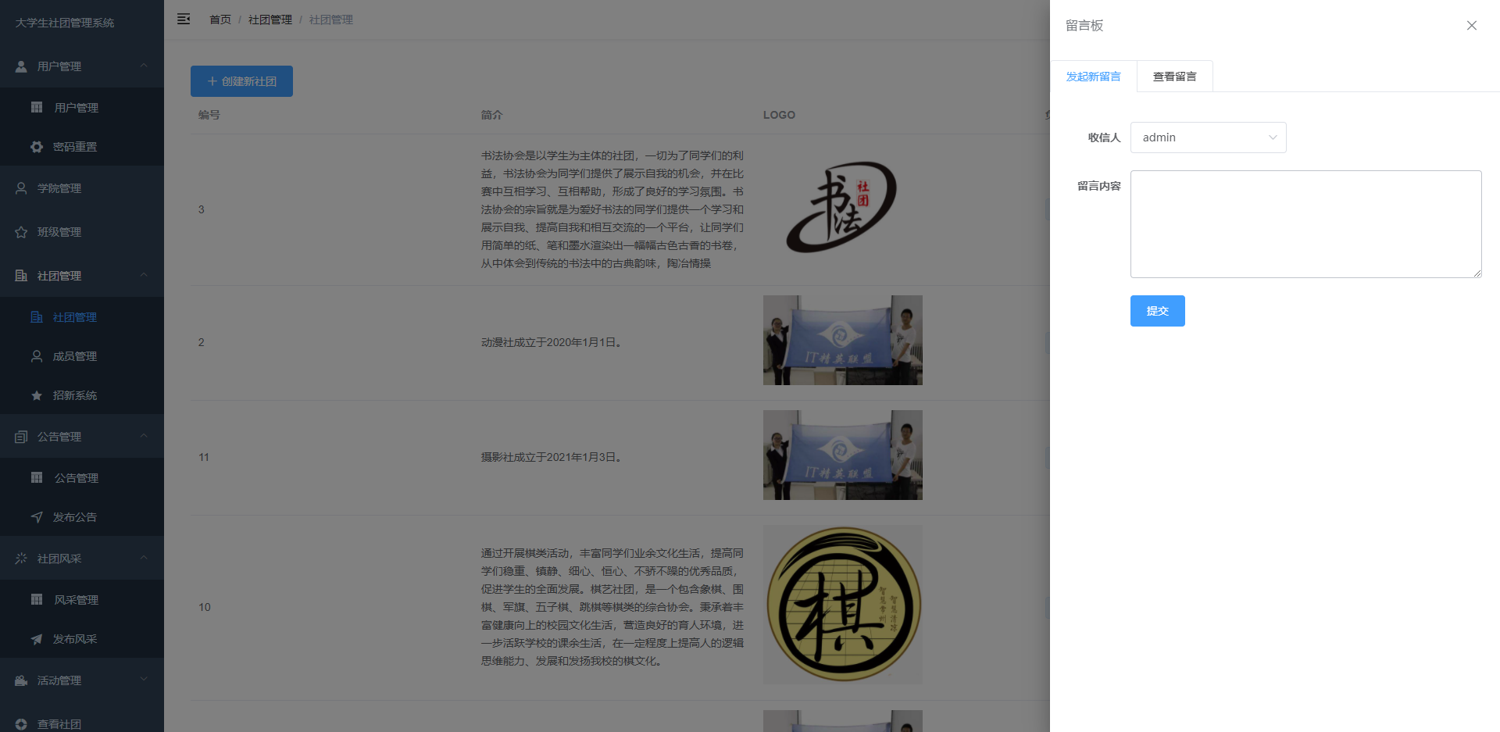Open 发布风采 in the sidebar

click(x=75, y=638)
